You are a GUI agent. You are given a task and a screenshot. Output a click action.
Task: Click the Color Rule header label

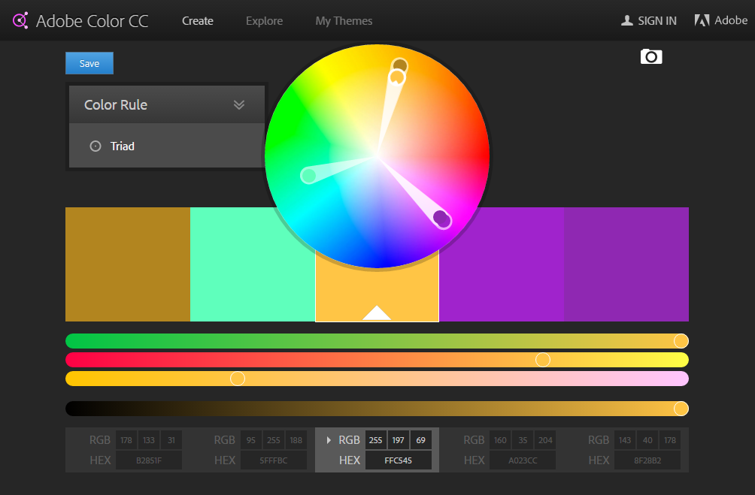[x=116, y=105]
